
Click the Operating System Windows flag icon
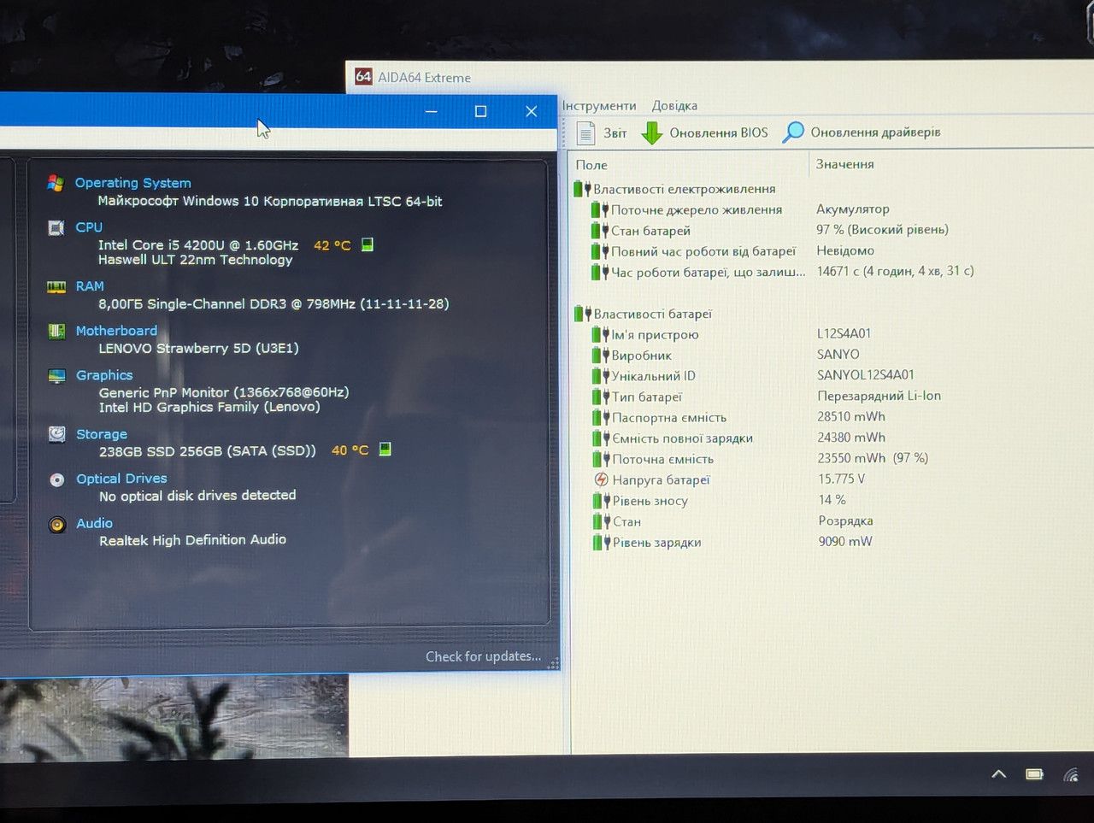point(56,183)
